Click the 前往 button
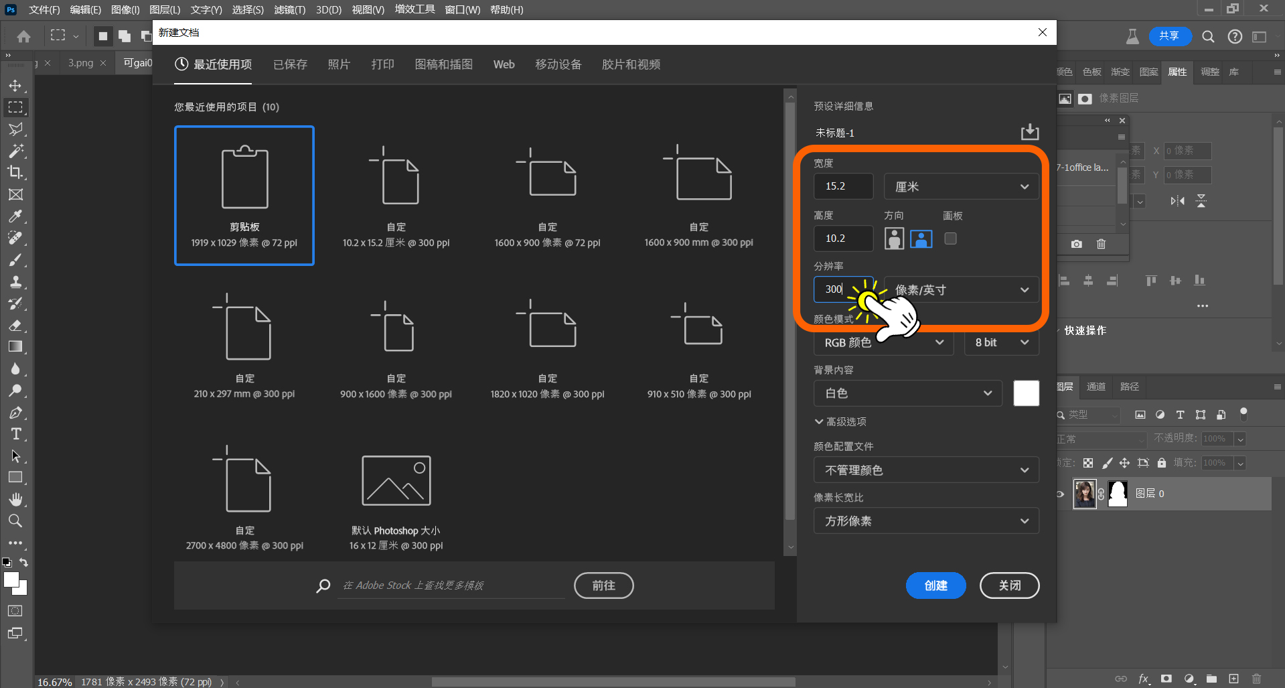The width and height of the screenshot is (1285, 688). (603, 586)
